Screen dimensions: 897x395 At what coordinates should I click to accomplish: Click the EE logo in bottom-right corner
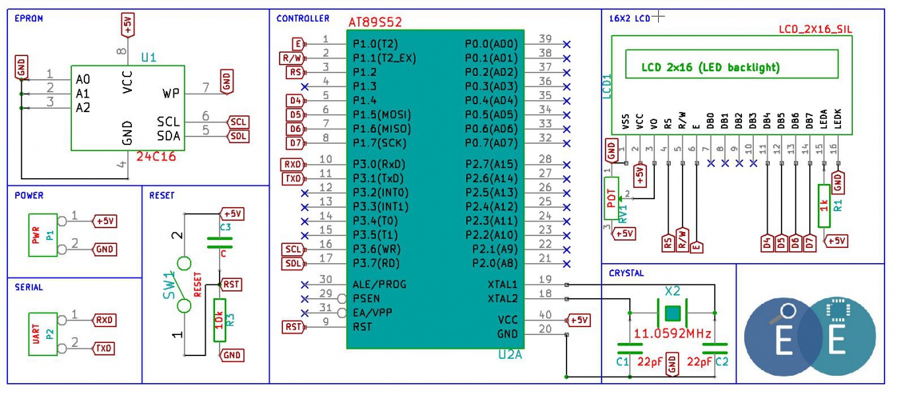point(810,336)
